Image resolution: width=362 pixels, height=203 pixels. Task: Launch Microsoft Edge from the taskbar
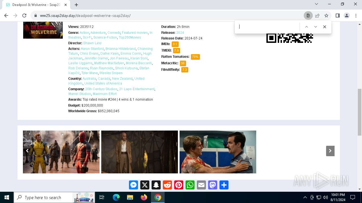116,197
